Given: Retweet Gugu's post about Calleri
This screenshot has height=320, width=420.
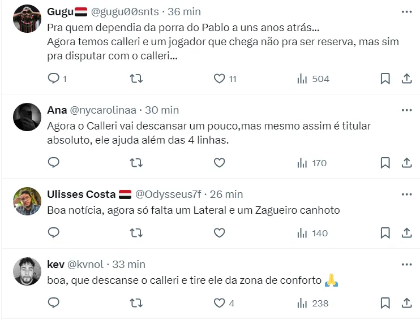Looking at the screenshot, I should click(x=136, y=79).
